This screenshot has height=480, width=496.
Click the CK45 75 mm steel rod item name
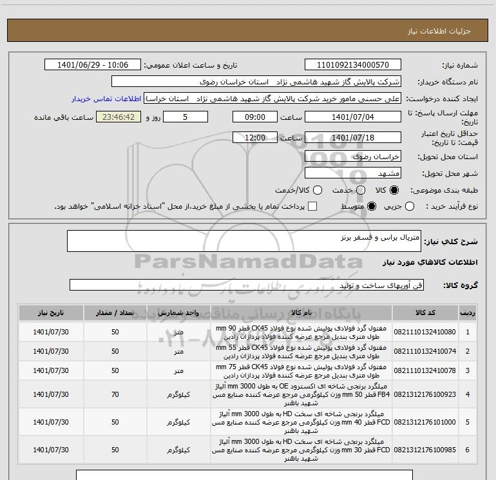pos(301,371)
